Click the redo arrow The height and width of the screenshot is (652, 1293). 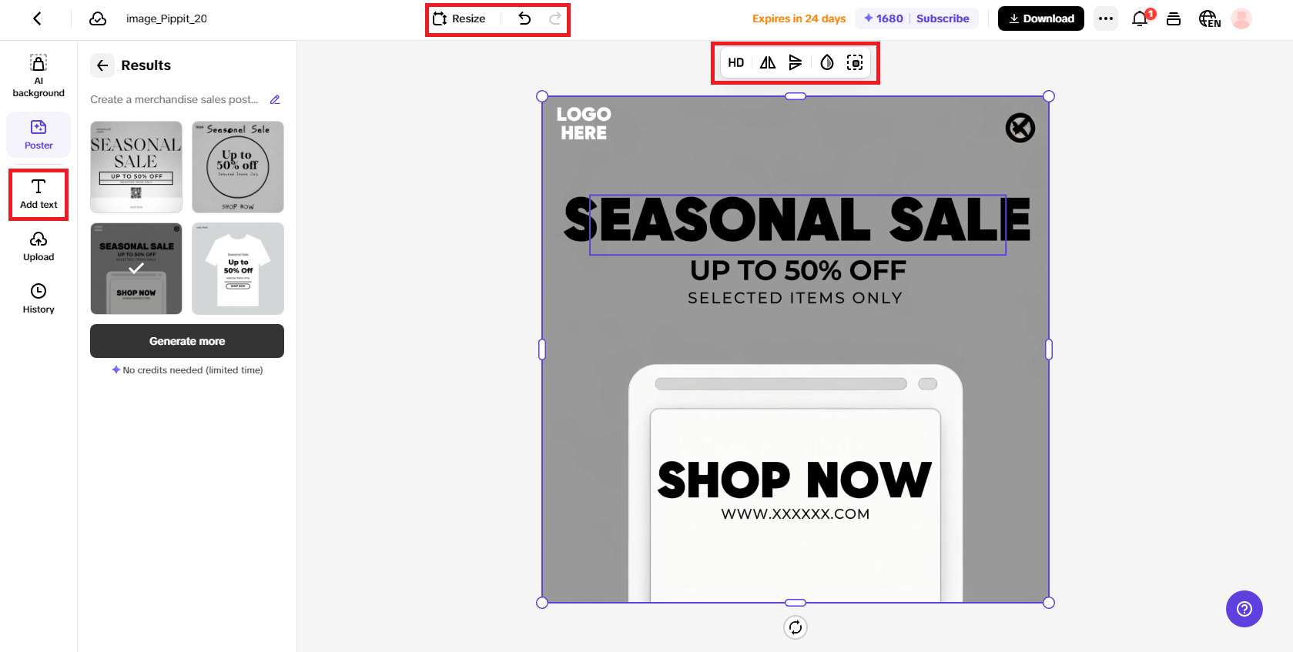pos(554,18)
